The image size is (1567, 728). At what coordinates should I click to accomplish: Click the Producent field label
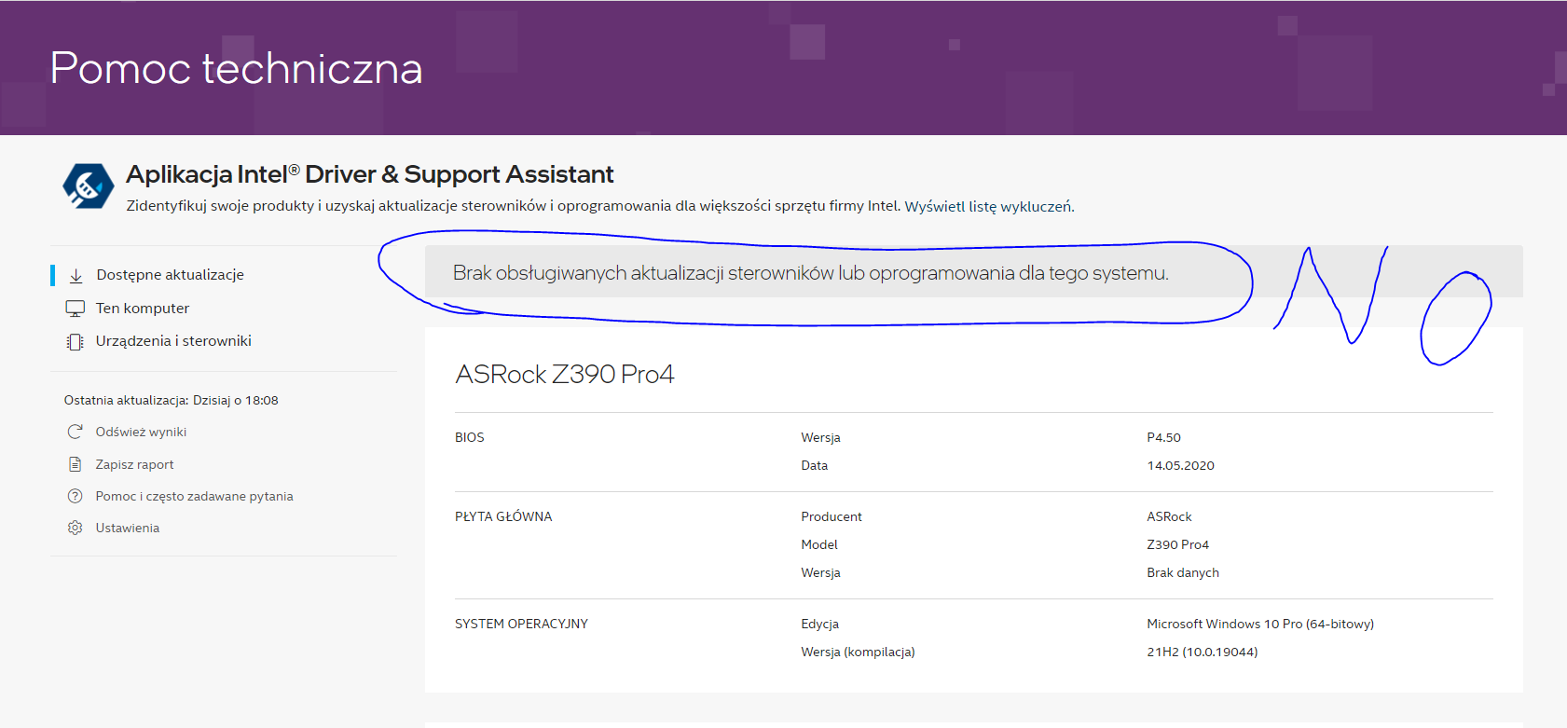[832, 516]
